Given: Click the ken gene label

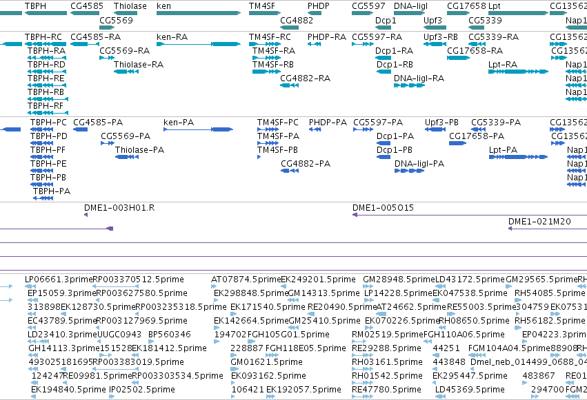Looking at the screenshot, I should pos(163,6).
